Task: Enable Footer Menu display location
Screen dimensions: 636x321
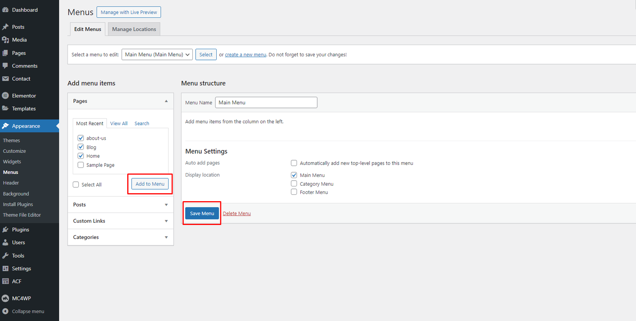Action: (x=294, y=192)
